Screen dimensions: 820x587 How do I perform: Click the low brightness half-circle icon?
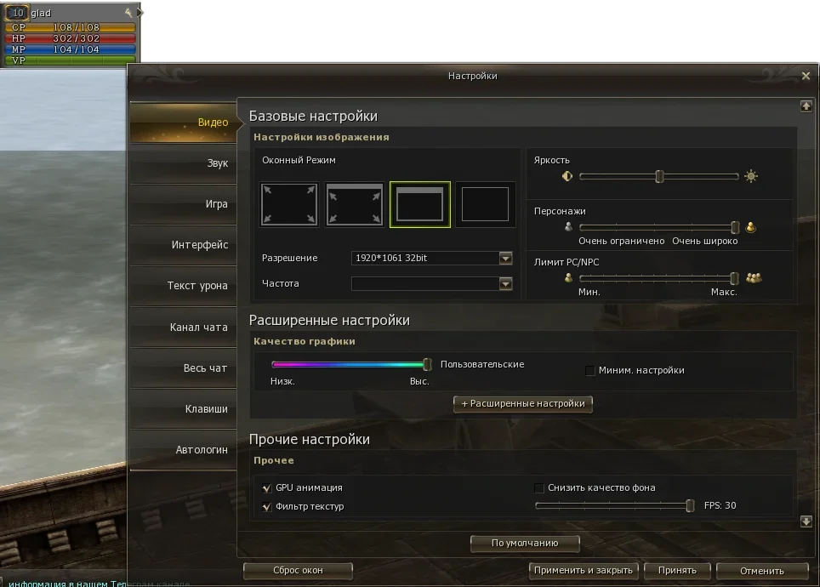(x=567, y=176)
